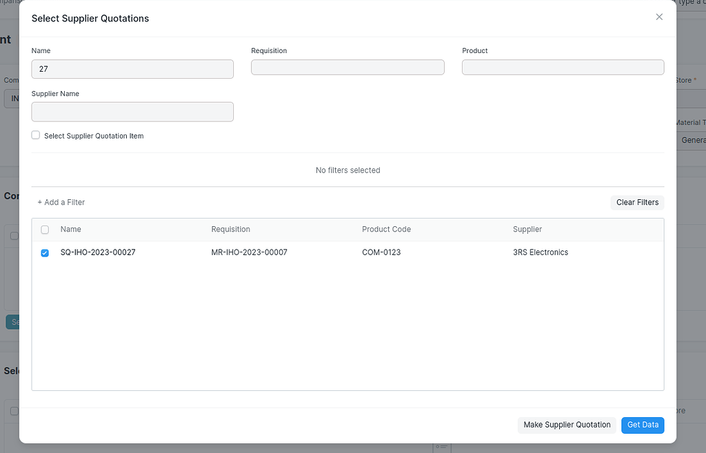Viewport: 706px width, 453px height.
Task: Focus the Supplier Name input field
Action: 132,111
